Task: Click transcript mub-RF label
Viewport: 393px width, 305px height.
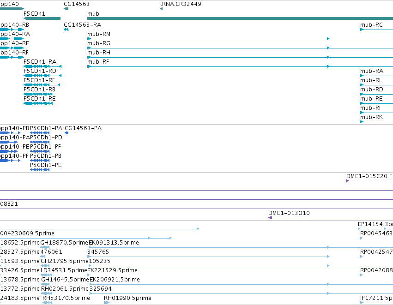Action: 98,62
